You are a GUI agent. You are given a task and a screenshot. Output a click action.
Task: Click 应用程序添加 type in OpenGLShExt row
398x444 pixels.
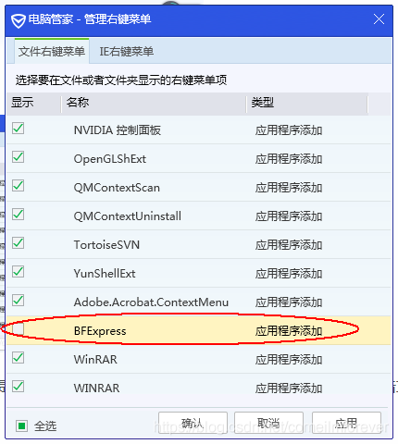(x=289, y=159)
